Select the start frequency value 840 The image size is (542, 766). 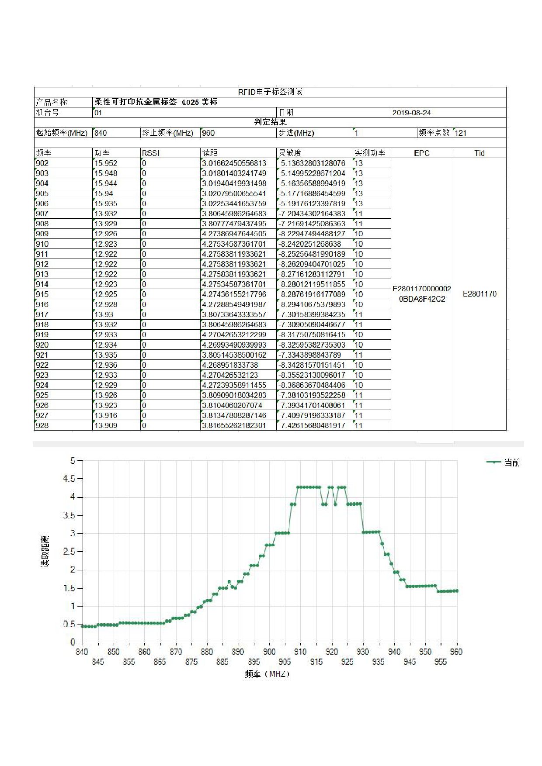coord(101,133)
